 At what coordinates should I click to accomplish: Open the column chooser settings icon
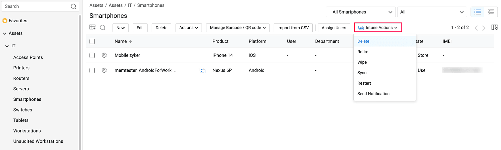click(x=494, y=27)
